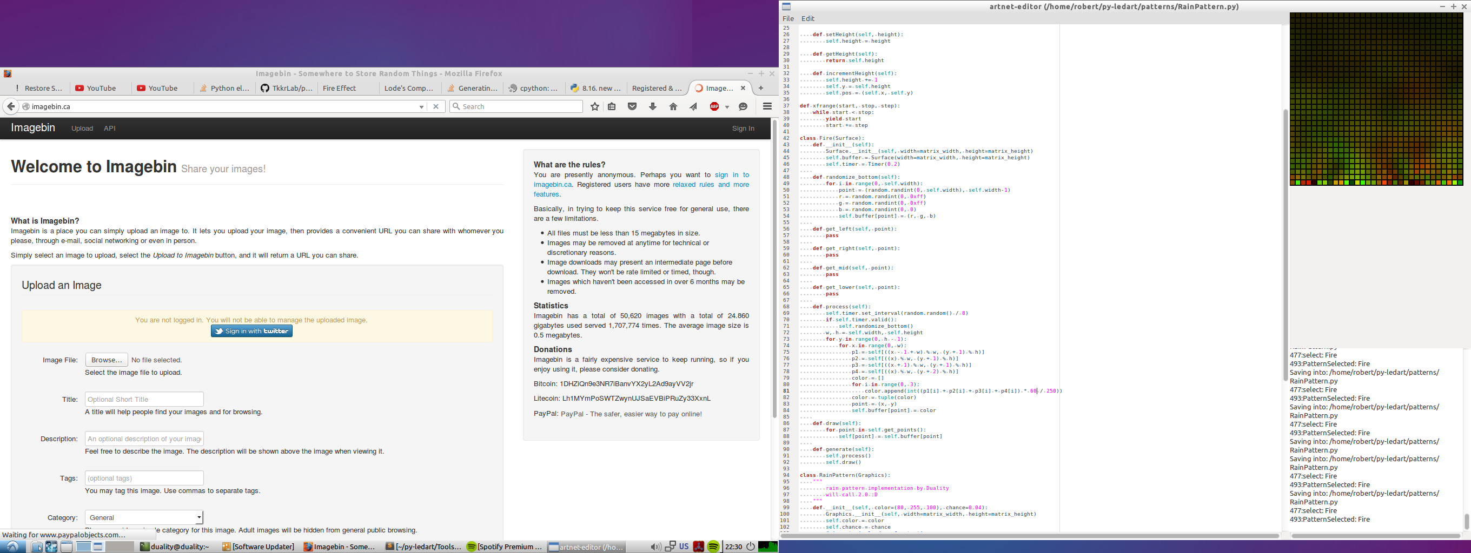Click the Firefox Search box
Viewport: 1471px width, 553px height.
coord(516,106)
